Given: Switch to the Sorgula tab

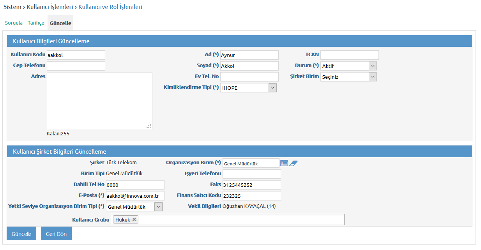Looking at the screenshot, I should click(x=14, y=23).
